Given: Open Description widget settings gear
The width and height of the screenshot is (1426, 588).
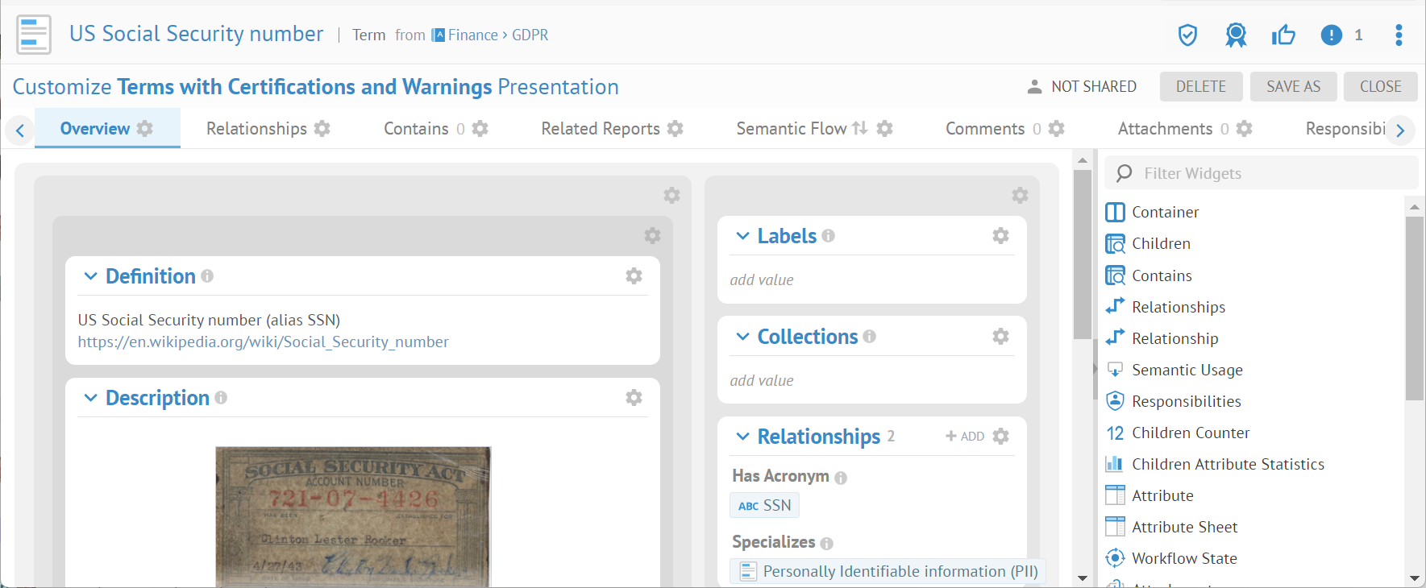Looking at the screenshot, I should tap(634, 398).
